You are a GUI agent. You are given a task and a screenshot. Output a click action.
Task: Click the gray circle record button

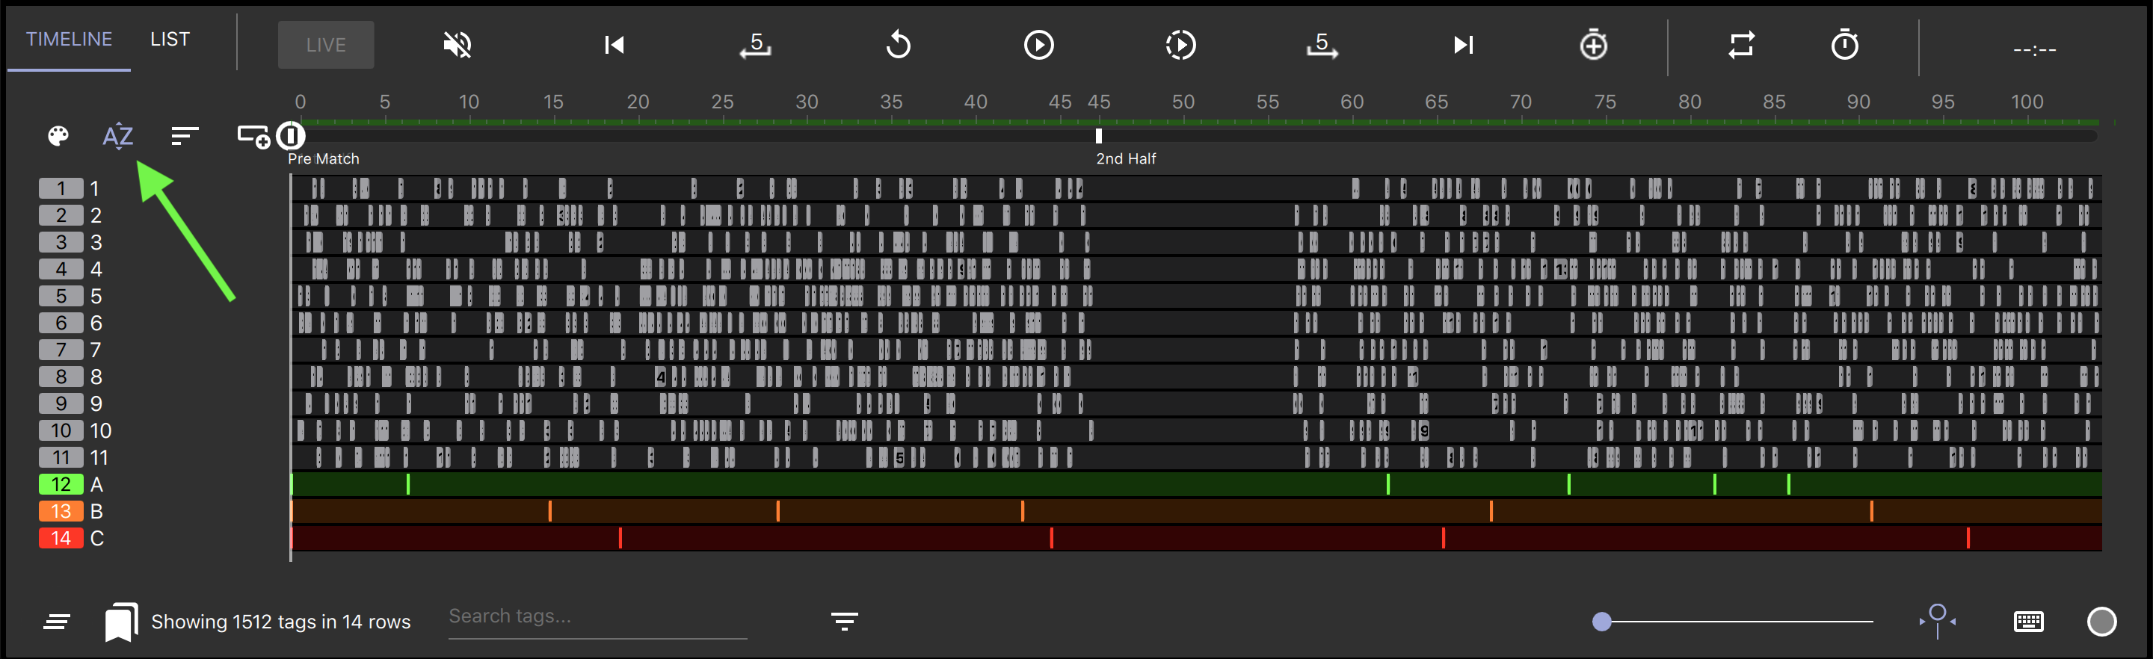point(2101,622)
